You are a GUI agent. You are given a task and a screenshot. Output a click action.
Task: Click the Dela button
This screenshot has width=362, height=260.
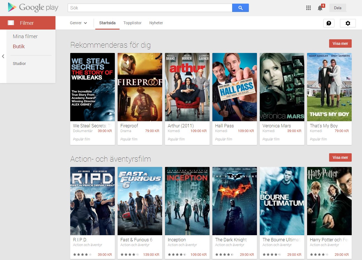pos(337,8)
